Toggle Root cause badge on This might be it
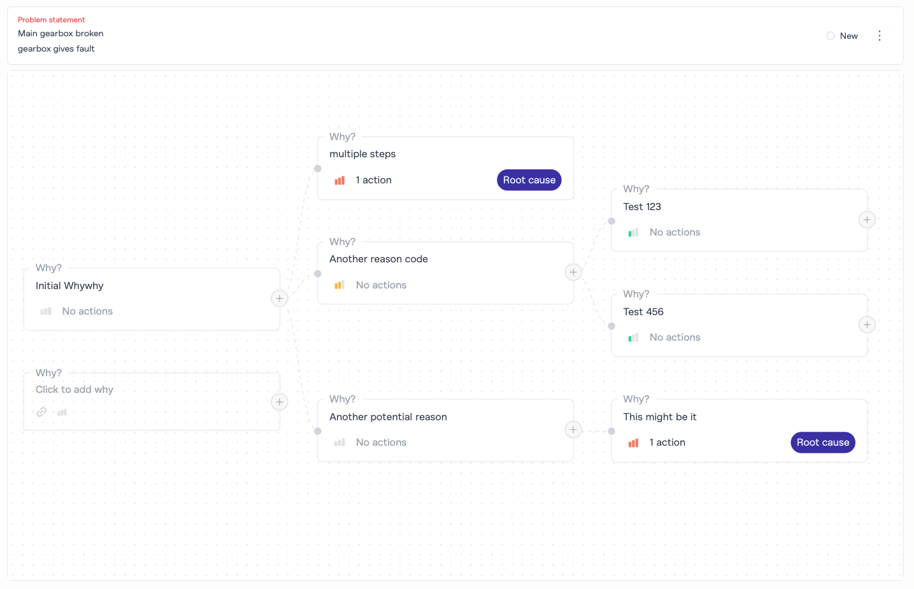This screenshot has width=914, height=589. pos(822,443)
